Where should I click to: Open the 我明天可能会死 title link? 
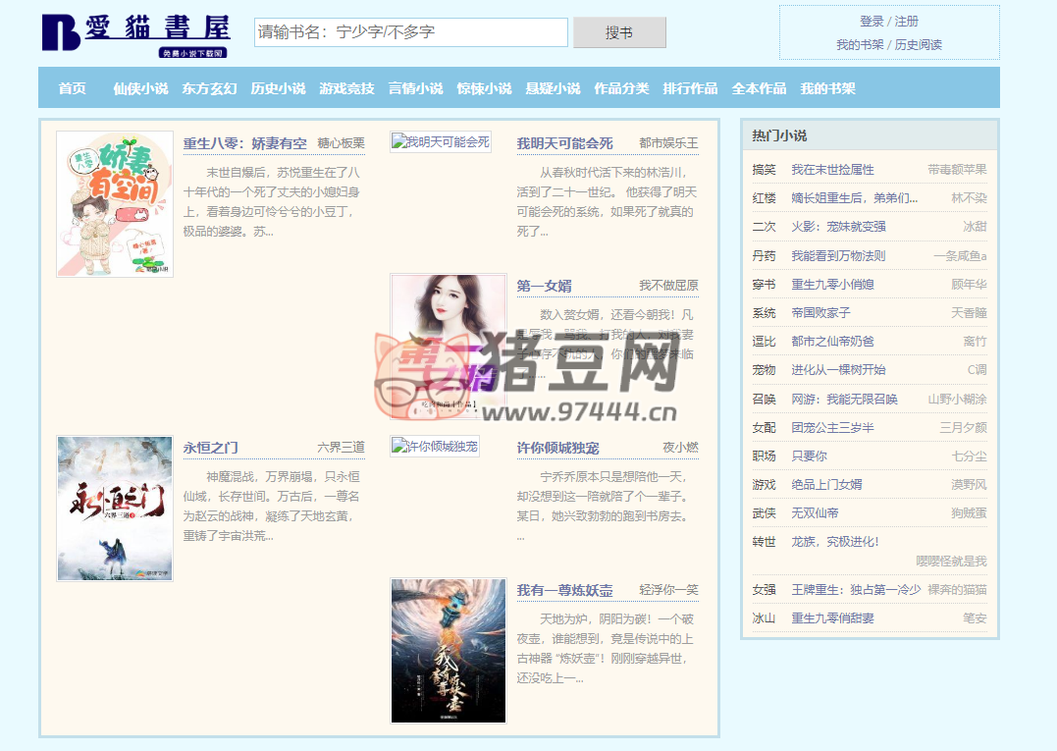click(564, 143)
